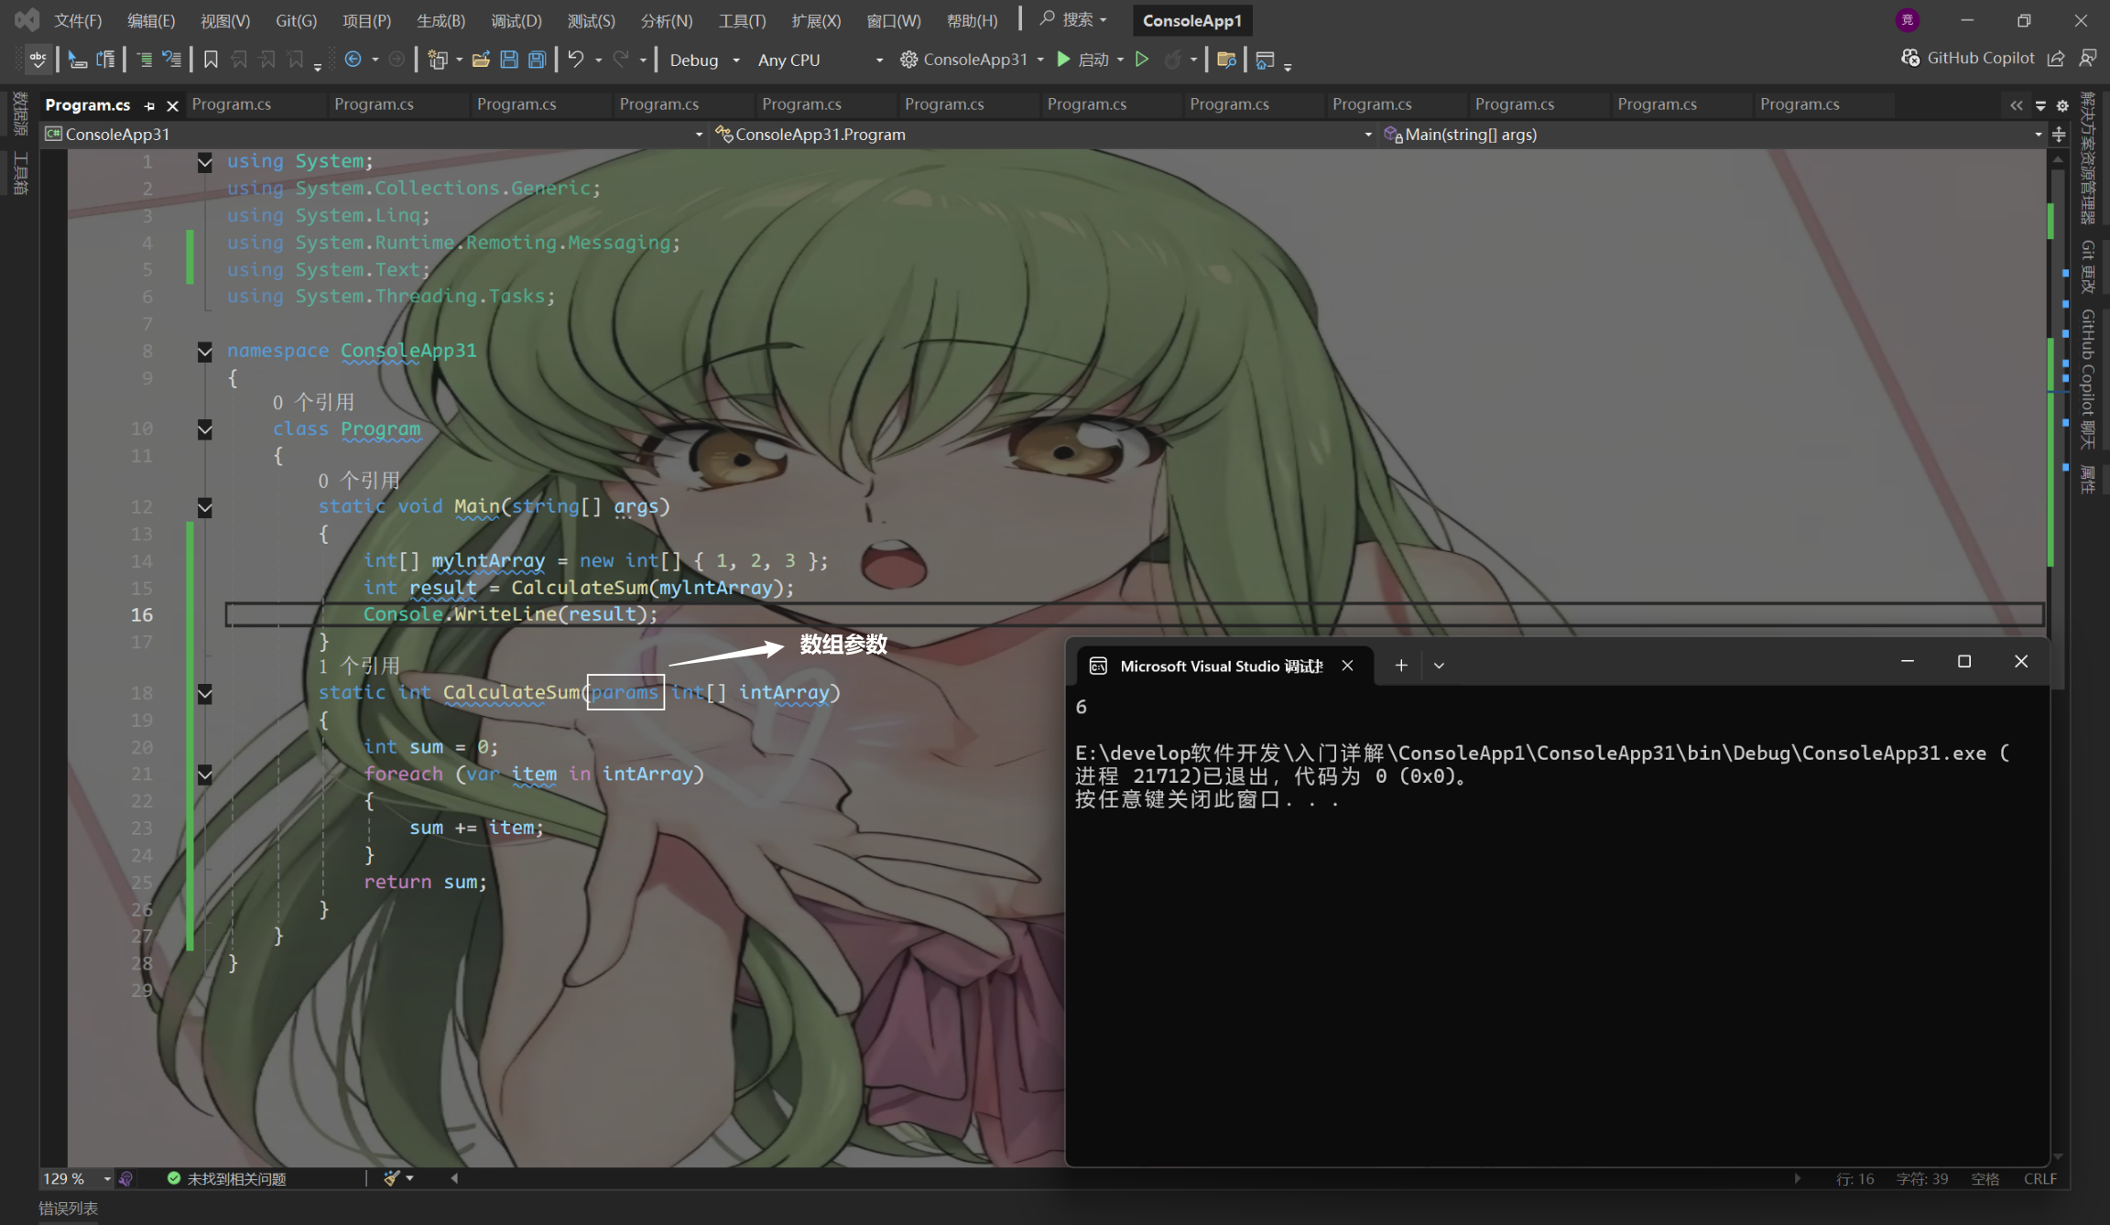This screenshot has height=1225, width=2110.
Task: Click the hot reload flame icon
Action: coord(1172,60)
